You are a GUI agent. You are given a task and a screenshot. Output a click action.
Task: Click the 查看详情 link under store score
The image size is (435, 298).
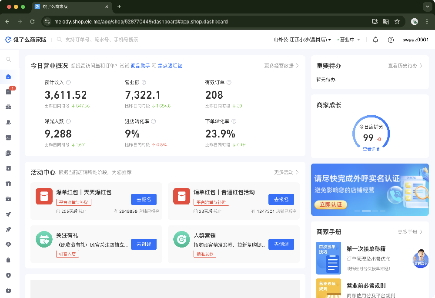(371, 149)
